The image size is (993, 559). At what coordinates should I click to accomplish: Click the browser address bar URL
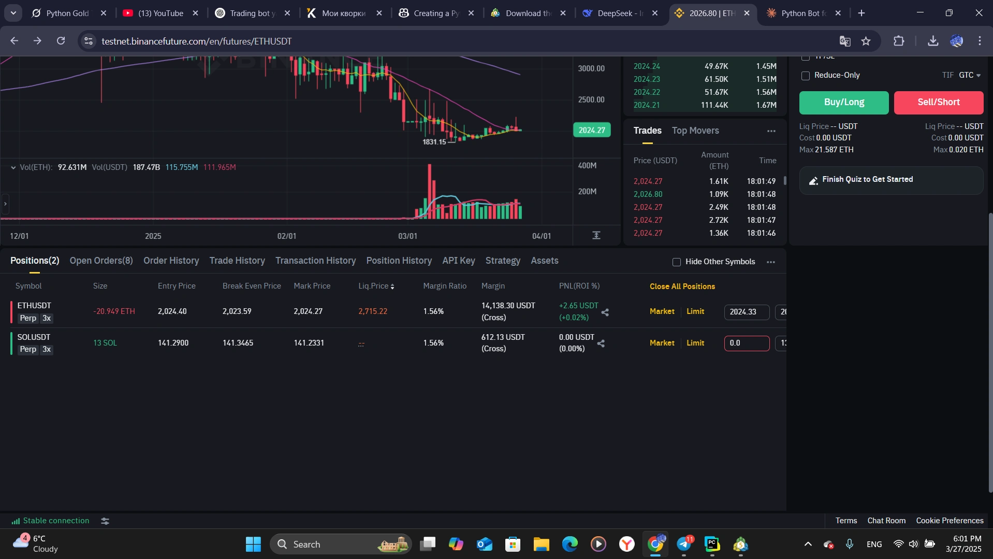point(197,41)
